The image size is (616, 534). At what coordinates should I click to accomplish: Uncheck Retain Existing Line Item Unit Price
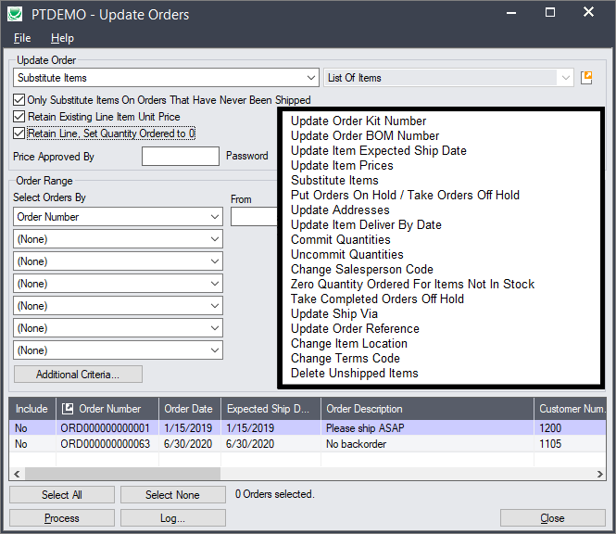coord(19,117)
